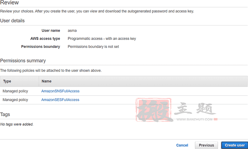Click the User details section heading

(12, 21)
